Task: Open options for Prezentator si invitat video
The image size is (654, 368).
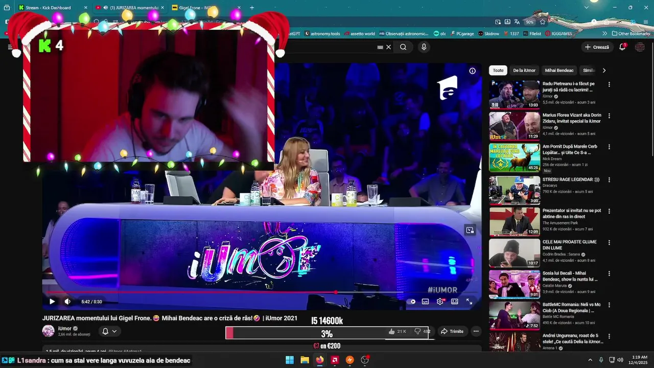Action: click(609, 211)
